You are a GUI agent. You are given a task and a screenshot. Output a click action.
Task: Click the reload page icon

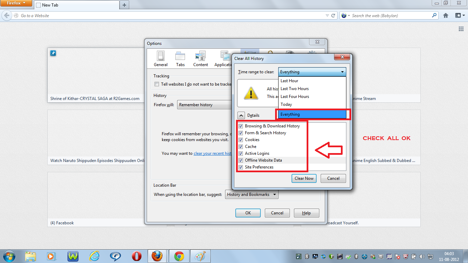333,15
